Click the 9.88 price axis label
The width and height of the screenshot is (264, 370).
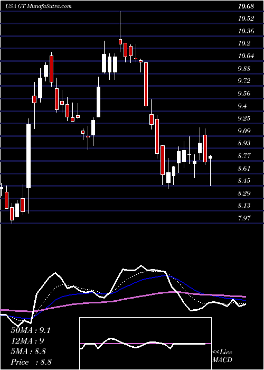coord(244,69)
